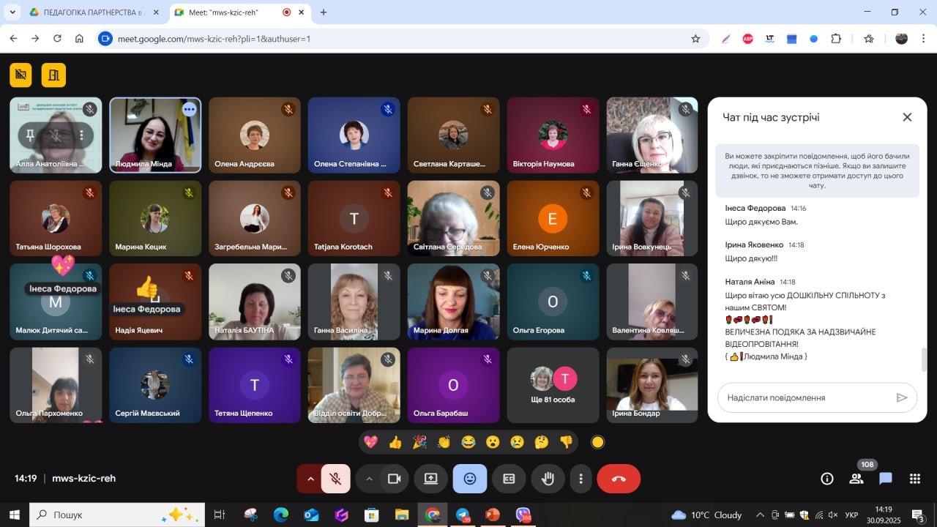The width and height of the screenshot is (937, 527).
Task: Turn on closed captions
Action: coord(509,479)
